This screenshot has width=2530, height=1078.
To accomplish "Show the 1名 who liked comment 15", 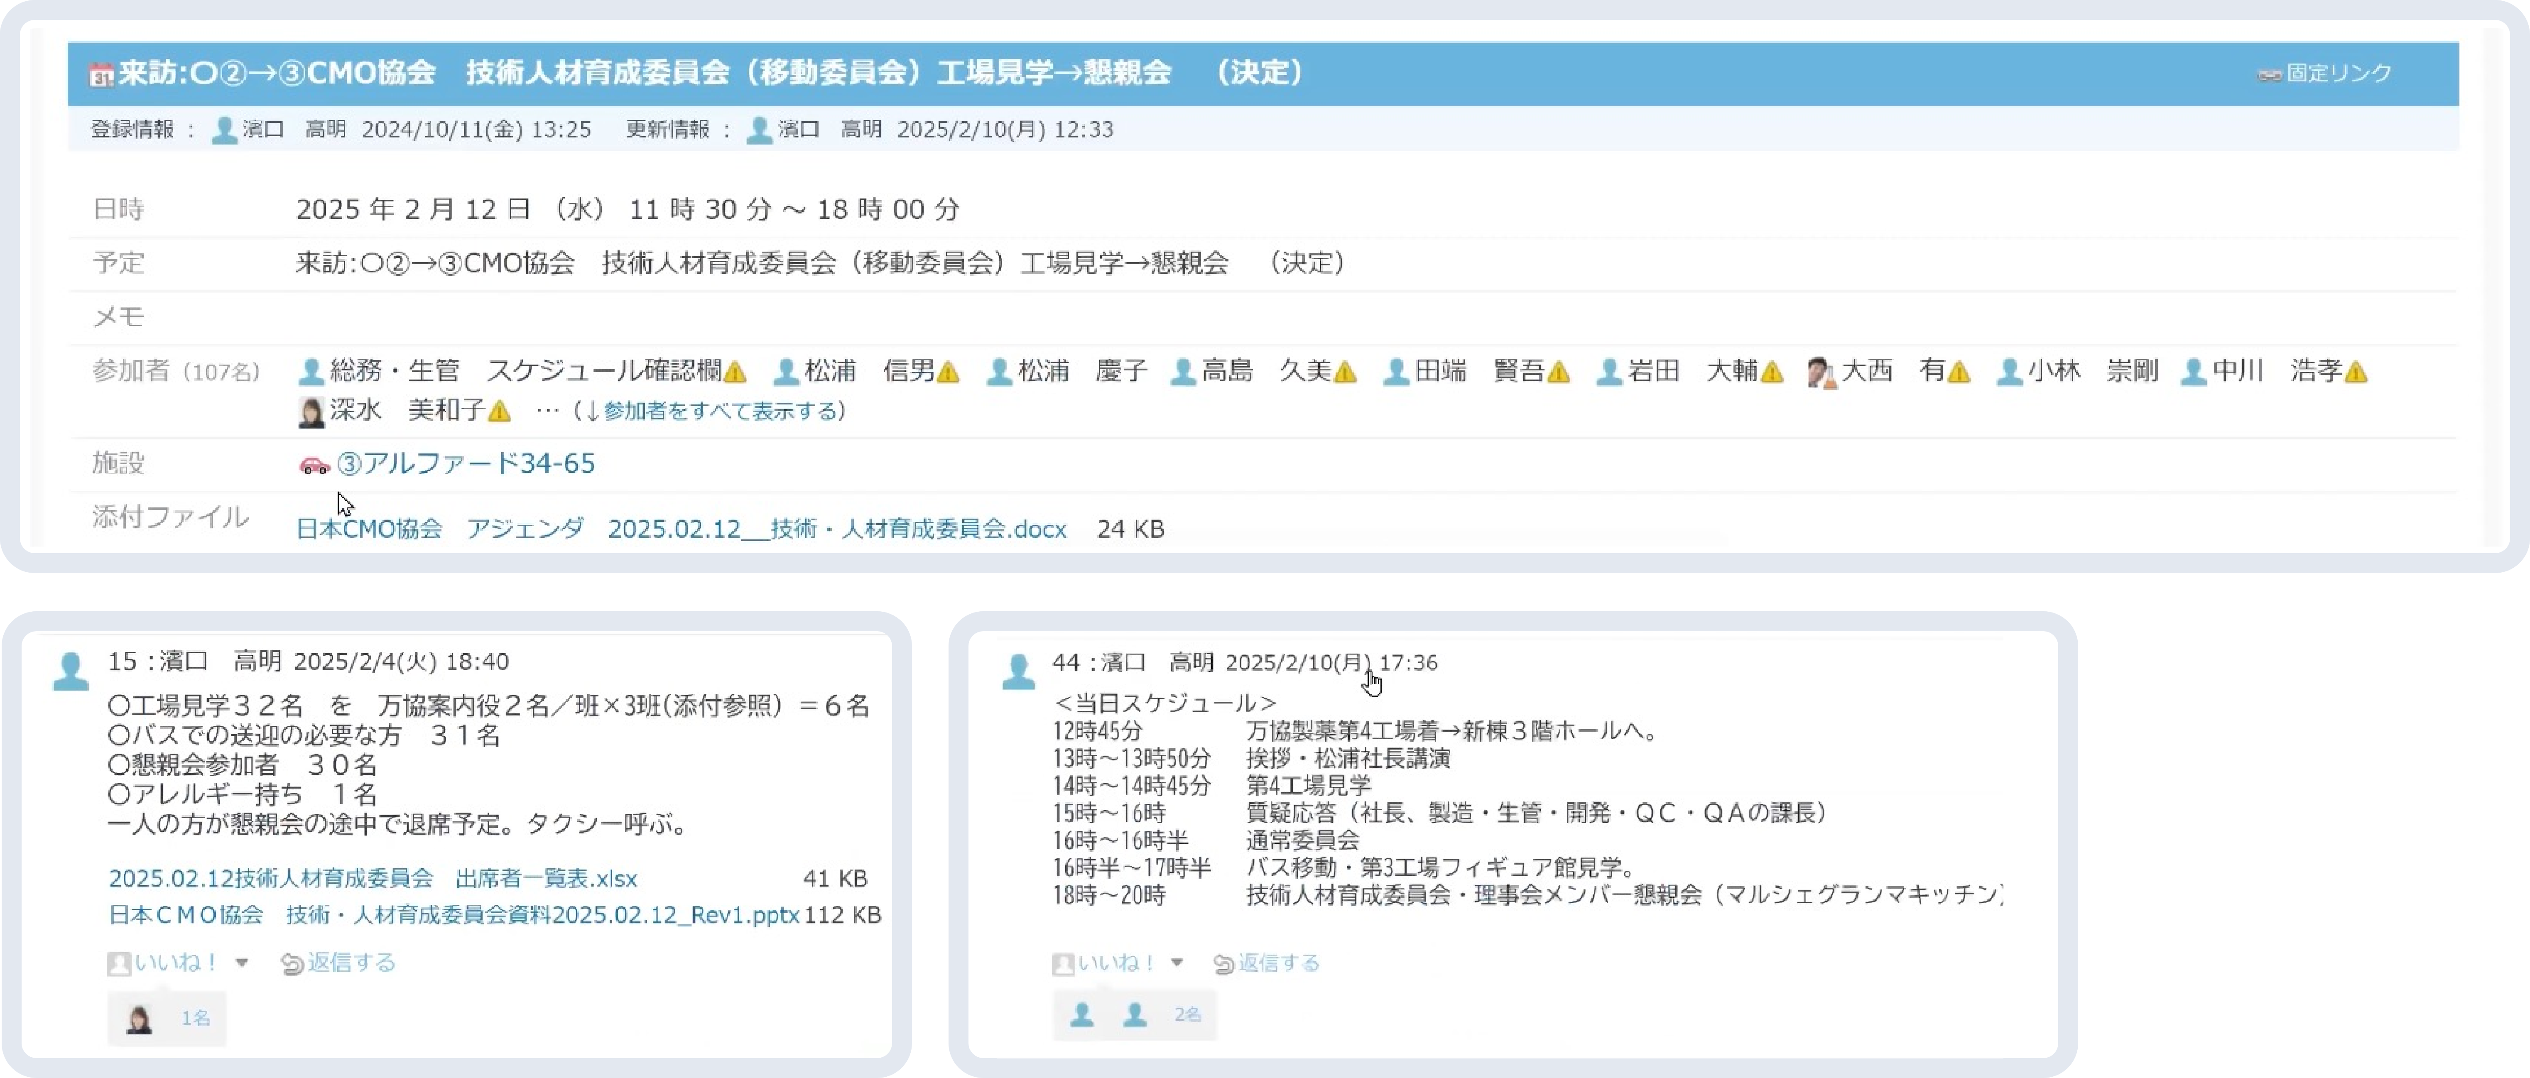I will pyautogui.click(x=196, y=1018).
